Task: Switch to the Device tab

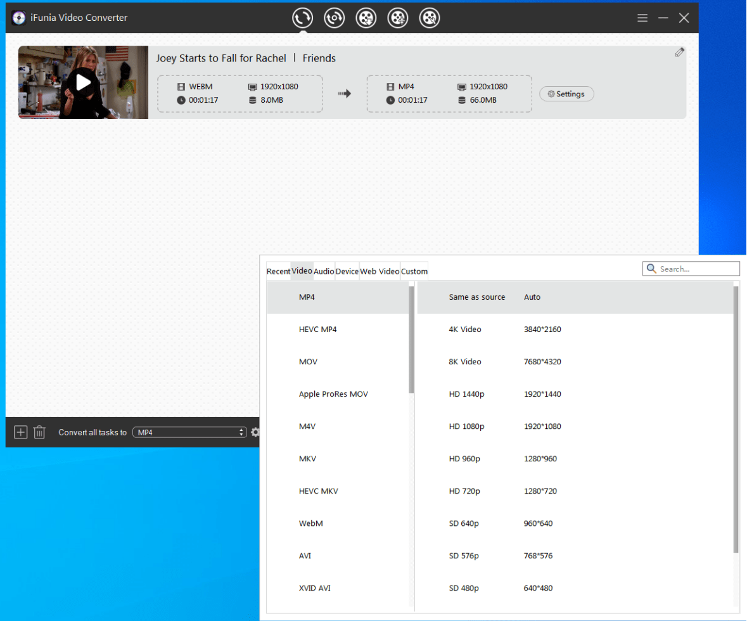Action: (347, 271)
